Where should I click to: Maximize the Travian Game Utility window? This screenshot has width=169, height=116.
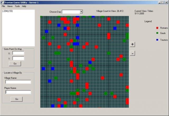coord(163,2)
